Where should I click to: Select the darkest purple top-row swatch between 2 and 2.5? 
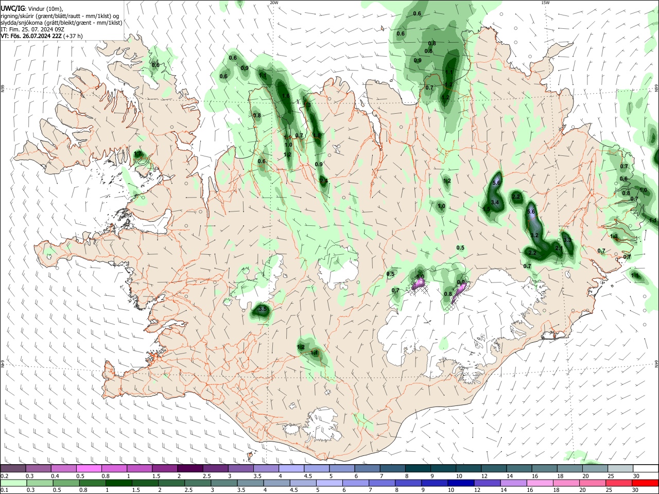coord(189,469)
